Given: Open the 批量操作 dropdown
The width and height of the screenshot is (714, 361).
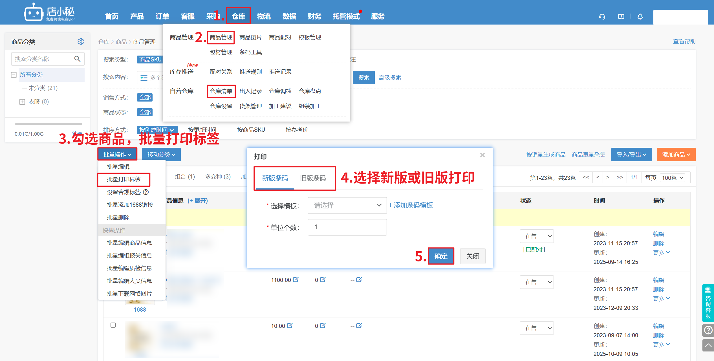Looking at the screenshot, I should coord(117,155).
